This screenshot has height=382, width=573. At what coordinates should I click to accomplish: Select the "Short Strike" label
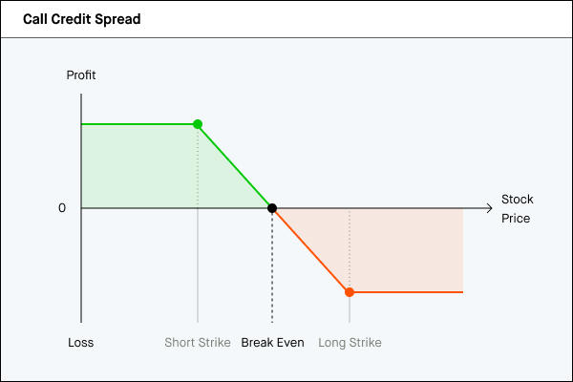point(198,342)
